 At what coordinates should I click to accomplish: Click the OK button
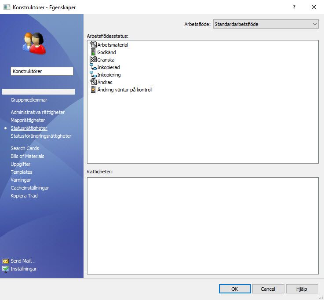(x=235, y=289)
